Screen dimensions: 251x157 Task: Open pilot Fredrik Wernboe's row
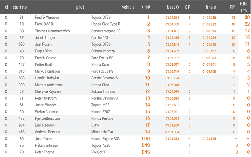point(126,17)
